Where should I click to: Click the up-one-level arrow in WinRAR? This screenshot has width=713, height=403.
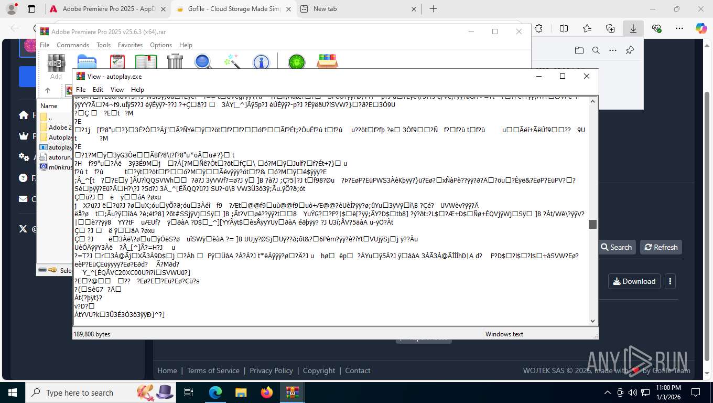[47, 90]
